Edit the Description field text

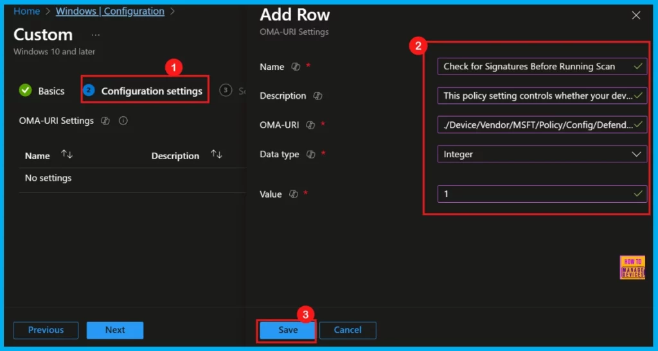pos(542,96)
